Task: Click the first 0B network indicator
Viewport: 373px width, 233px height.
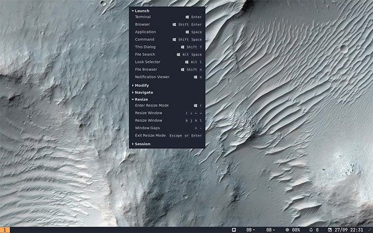Action: [x=250, y=230]
